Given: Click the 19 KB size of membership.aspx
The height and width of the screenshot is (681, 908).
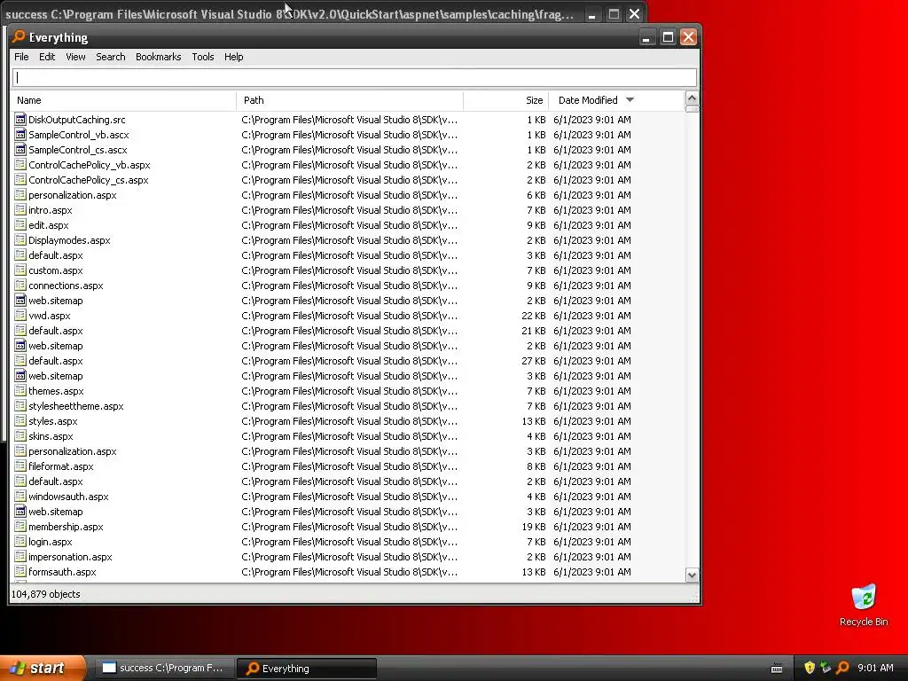Looking at the screenshot, I should coord(533,527).
